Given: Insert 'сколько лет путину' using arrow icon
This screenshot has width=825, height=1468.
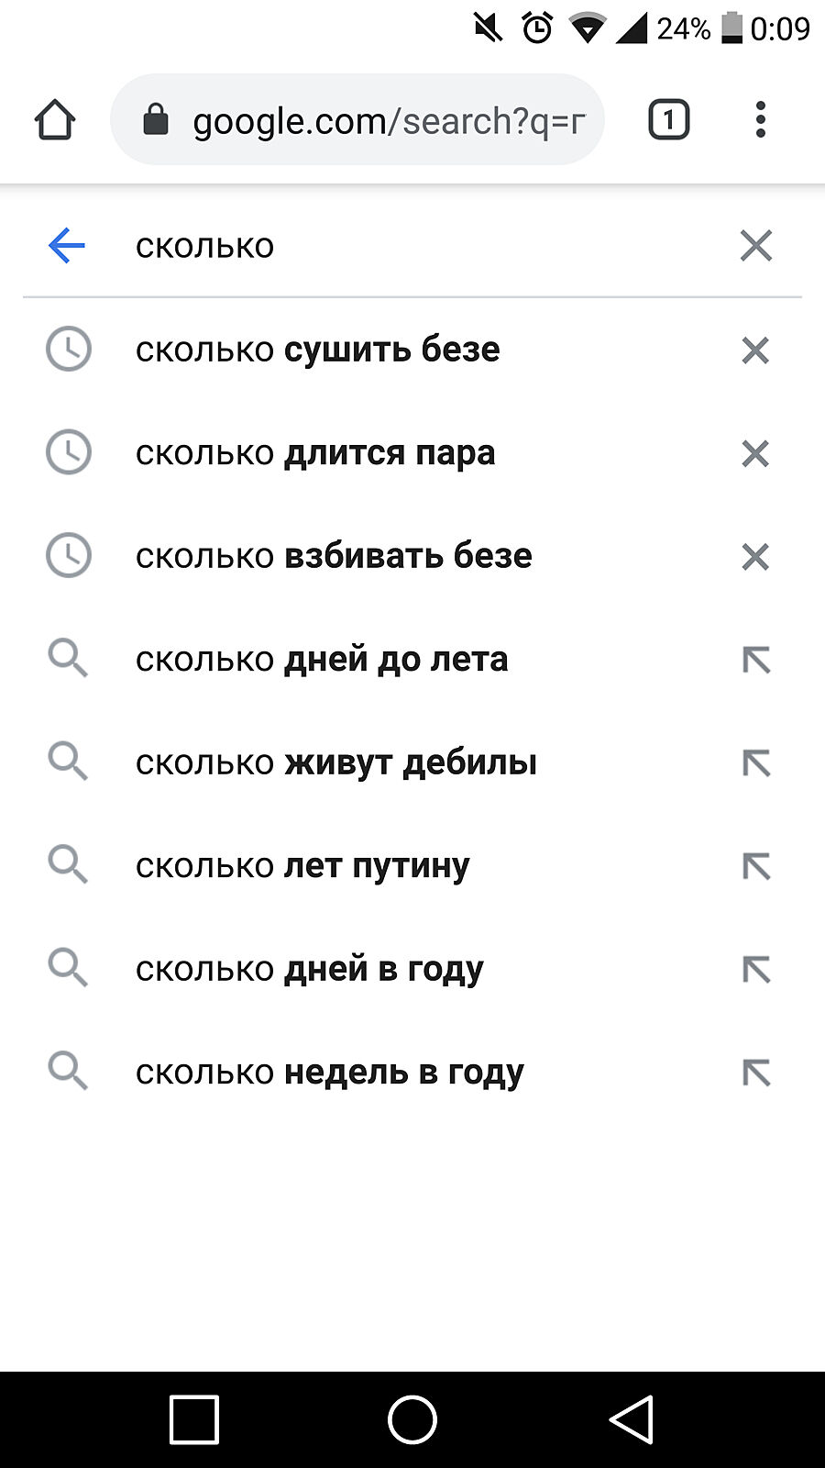Looking at the screenshot, I should (756, 866).
